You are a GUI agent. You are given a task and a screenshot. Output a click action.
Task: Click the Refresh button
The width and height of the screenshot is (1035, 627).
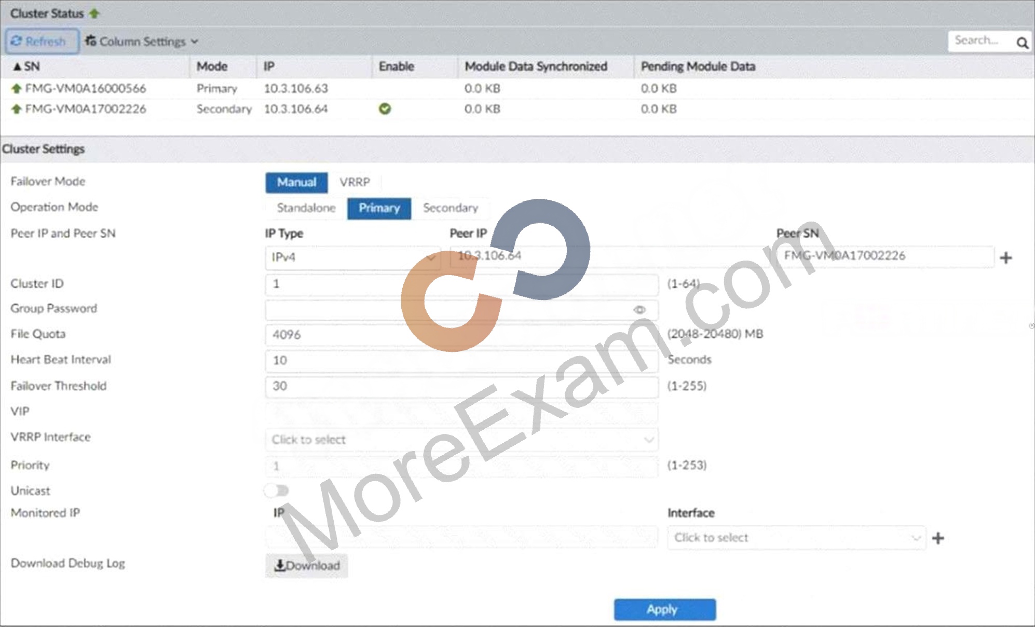[x=42, y=41]
